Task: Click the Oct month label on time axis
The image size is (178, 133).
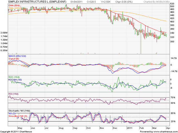Action: (x=88, y=128)
